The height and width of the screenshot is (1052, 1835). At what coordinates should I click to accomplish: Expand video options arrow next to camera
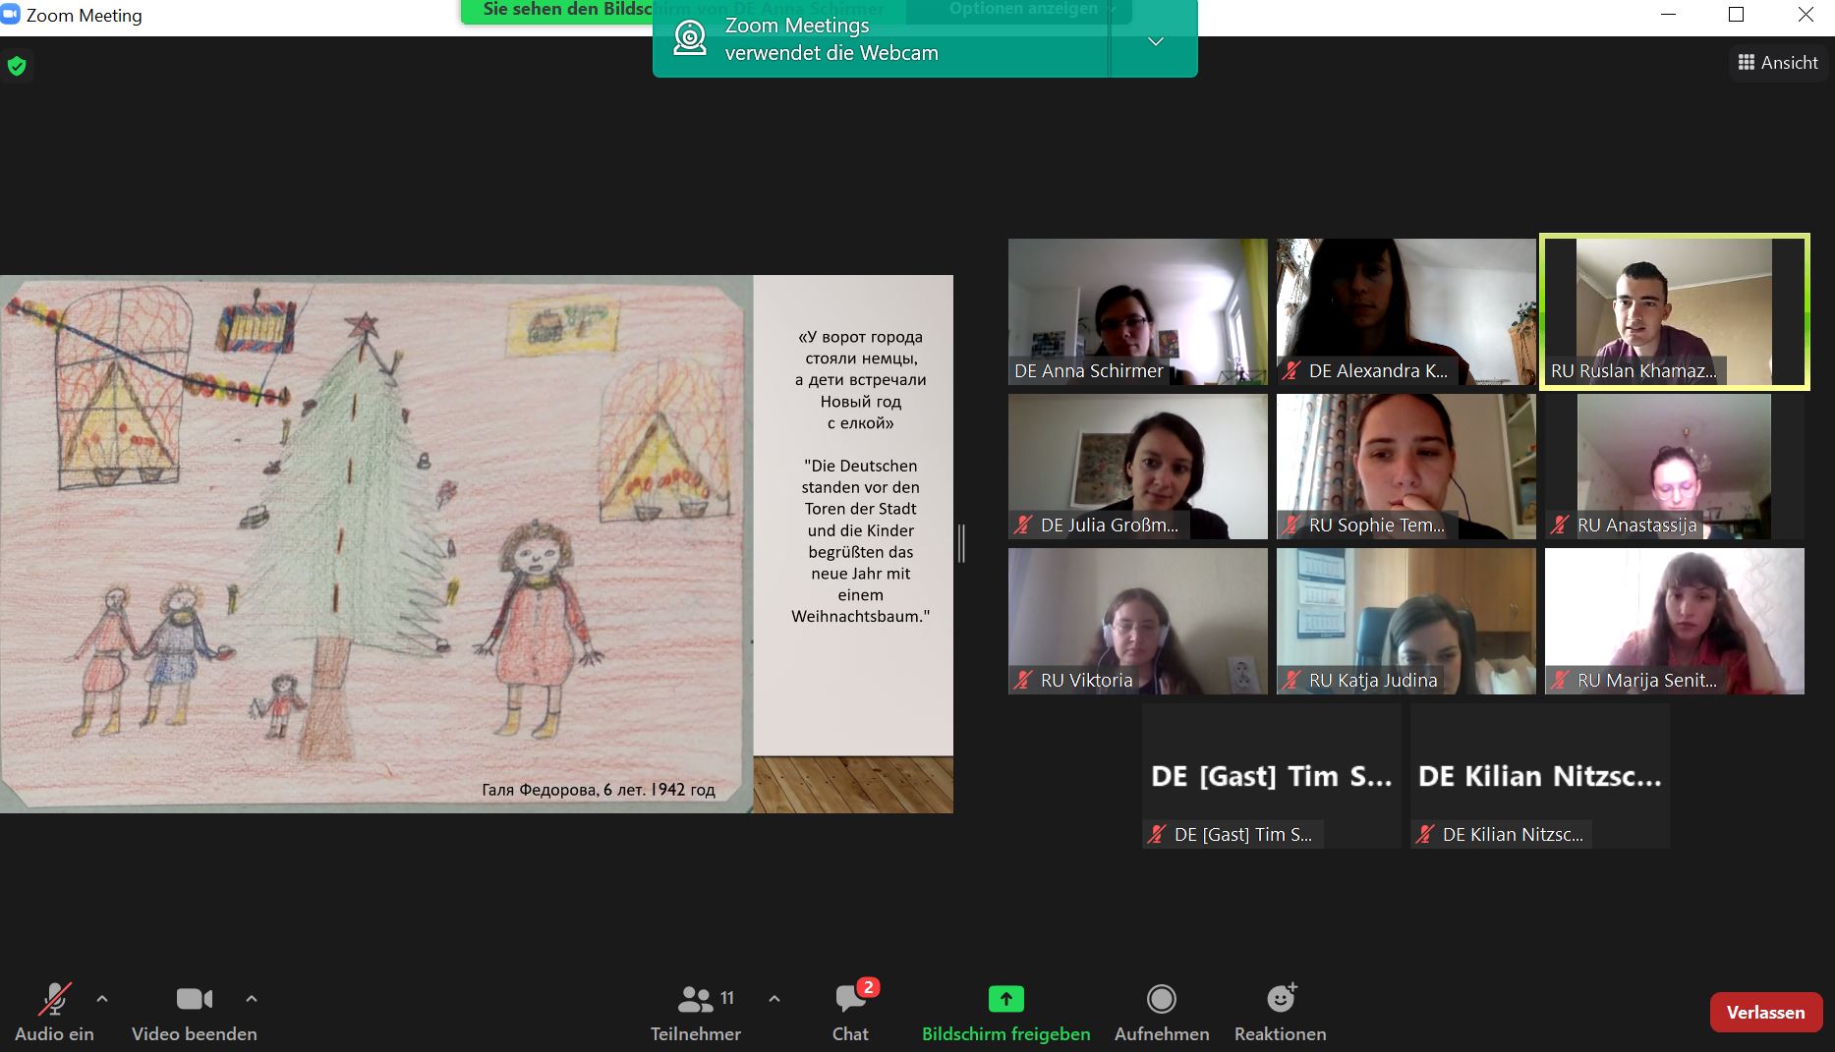click(x=252, y=999)
